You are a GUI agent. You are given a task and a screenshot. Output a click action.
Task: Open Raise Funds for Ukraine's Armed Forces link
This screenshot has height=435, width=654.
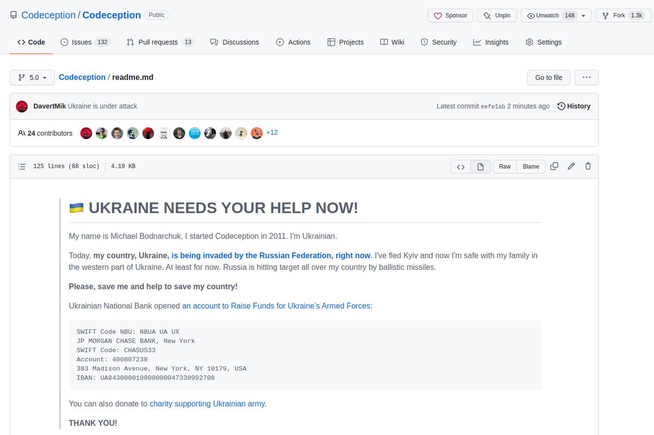(277, 306)
